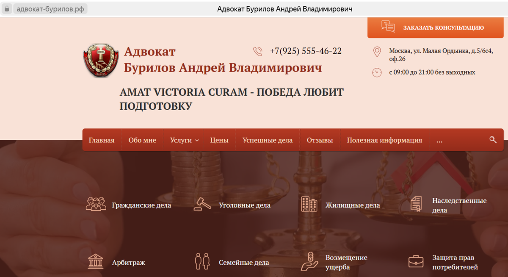
Task: Switch to the Обо мне tab
Action: [x=142, y=140]
